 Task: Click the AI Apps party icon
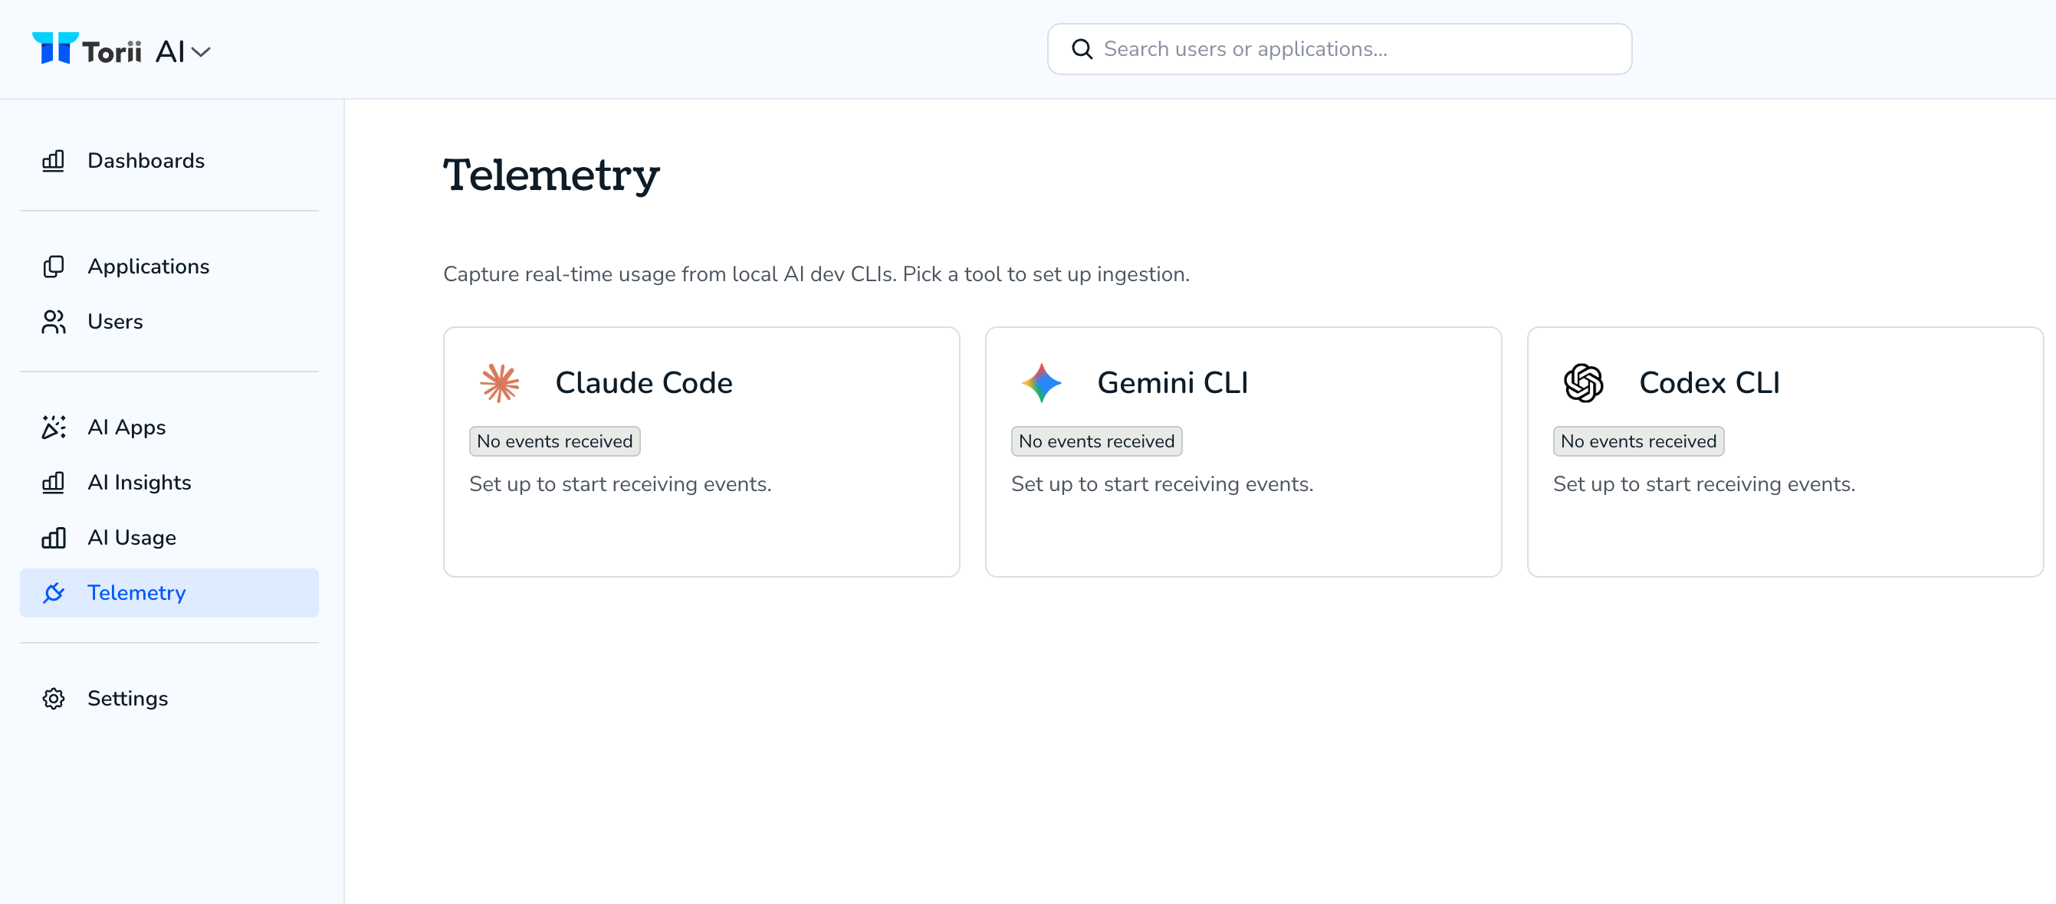pos(54,427)
